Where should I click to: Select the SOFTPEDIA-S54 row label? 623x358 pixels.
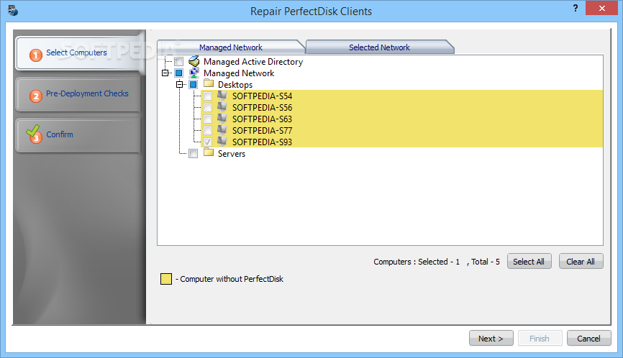tap(263, 96)
